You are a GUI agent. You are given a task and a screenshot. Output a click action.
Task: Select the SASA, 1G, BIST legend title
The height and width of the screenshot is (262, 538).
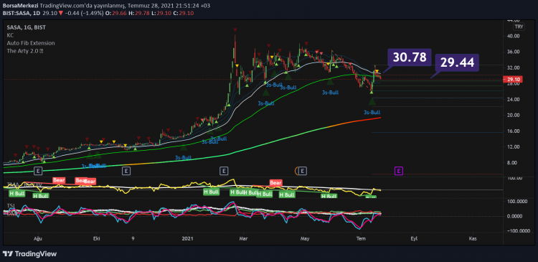pos(26,27)
